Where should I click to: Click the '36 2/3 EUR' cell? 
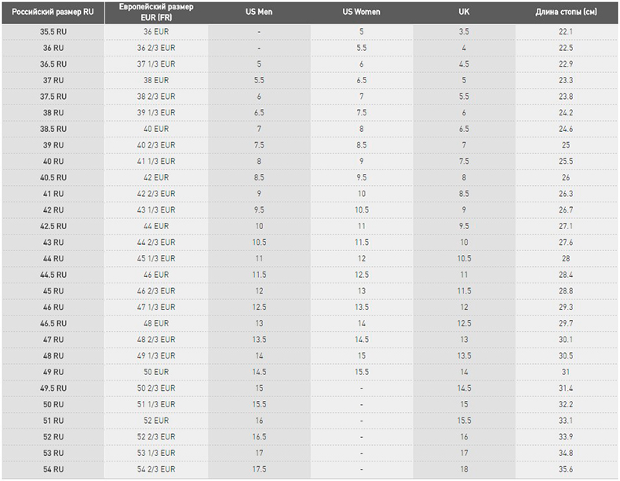[x=156, y=48]
